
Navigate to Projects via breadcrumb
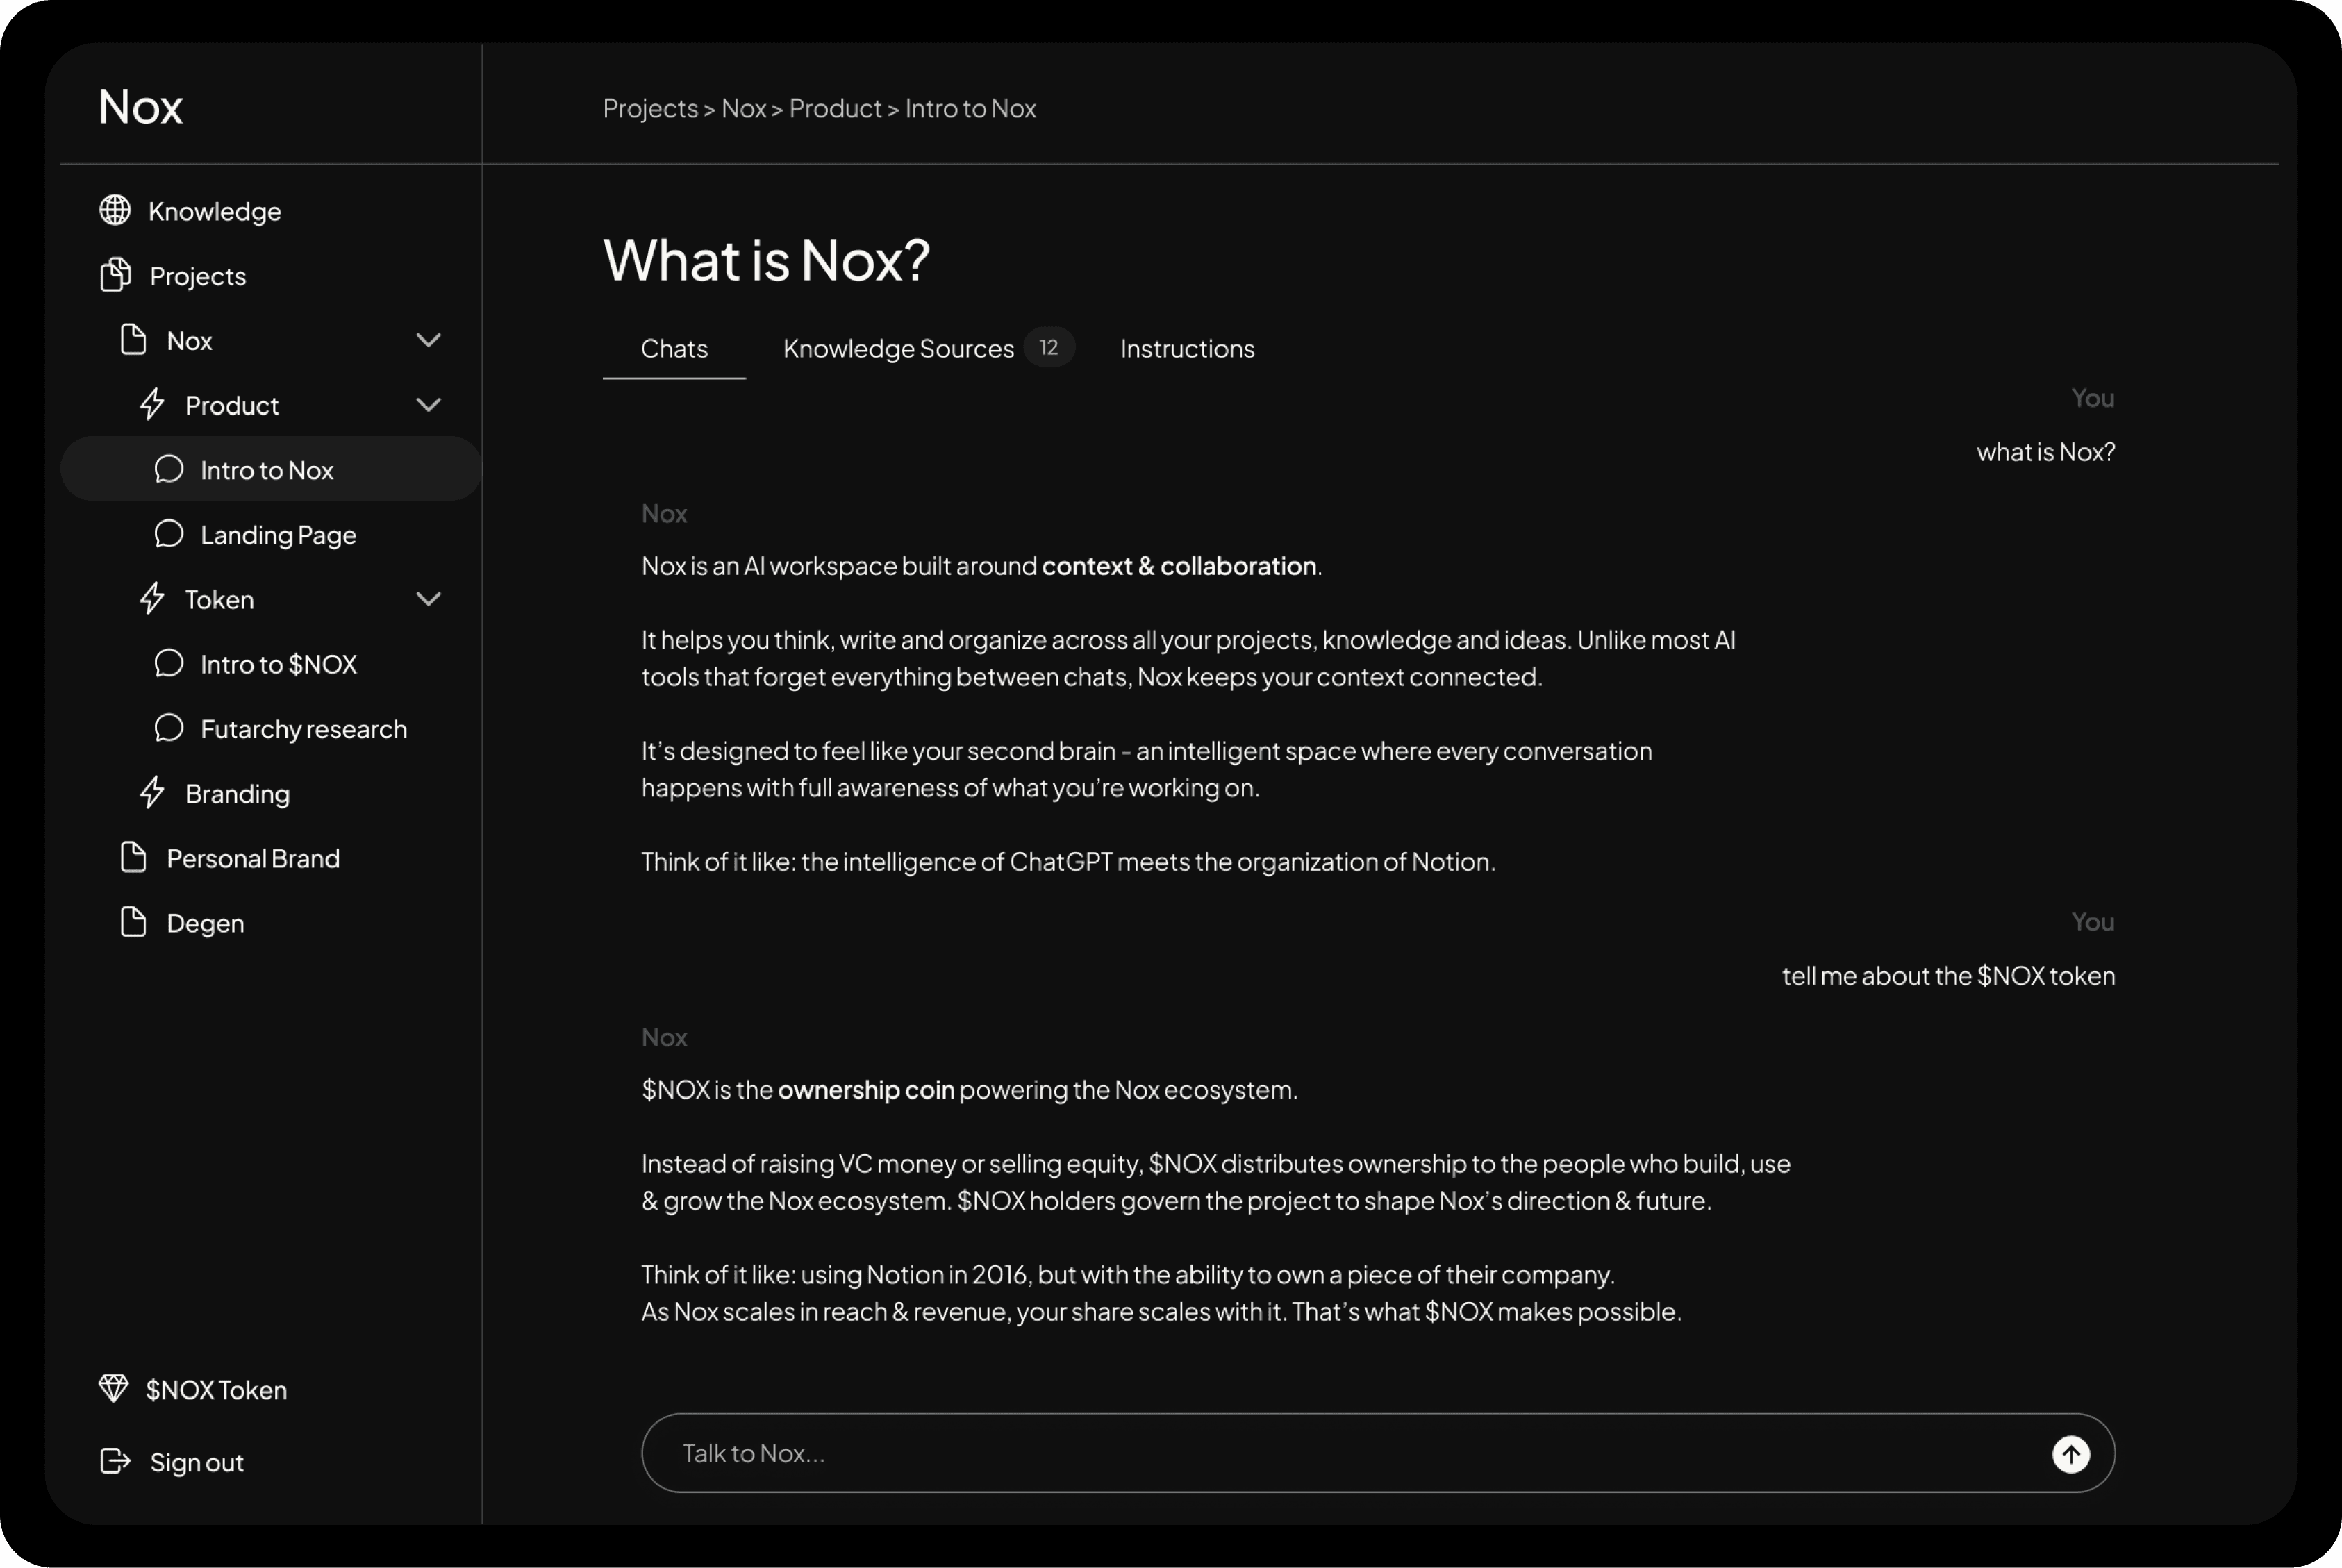point(649,108)
